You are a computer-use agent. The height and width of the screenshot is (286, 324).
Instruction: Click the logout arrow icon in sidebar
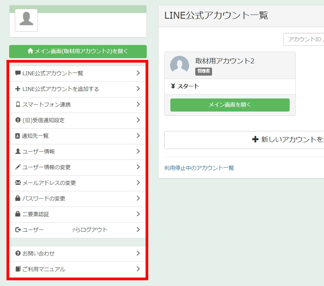point(18,230)
